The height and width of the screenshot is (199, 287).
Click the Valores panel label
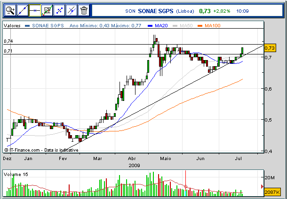pyautogui.click(x=12, y=25)
